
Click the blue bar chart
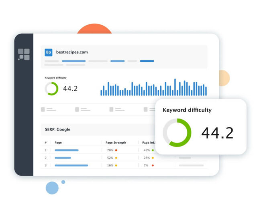click(x=153, y=87)
